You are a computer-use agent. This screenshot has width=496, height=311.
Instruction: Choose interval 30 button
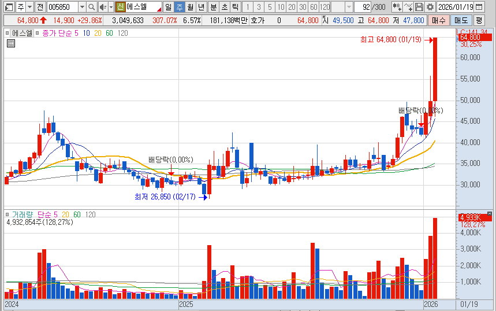click(303, 7)
